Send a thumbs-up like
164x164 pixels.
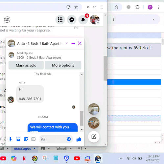click(x=79, y=139)
